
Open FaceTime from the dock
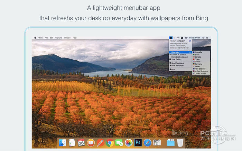(x=119, y=143)
